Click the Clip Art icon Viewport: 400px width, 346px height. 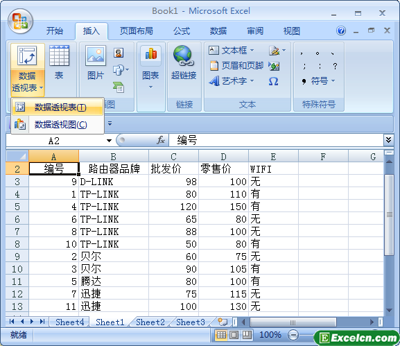pyautogui.click(x=119, y=53)
